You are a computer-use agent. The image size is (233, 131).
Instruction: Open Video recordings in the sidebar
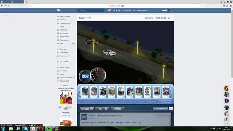click(63, 40)
